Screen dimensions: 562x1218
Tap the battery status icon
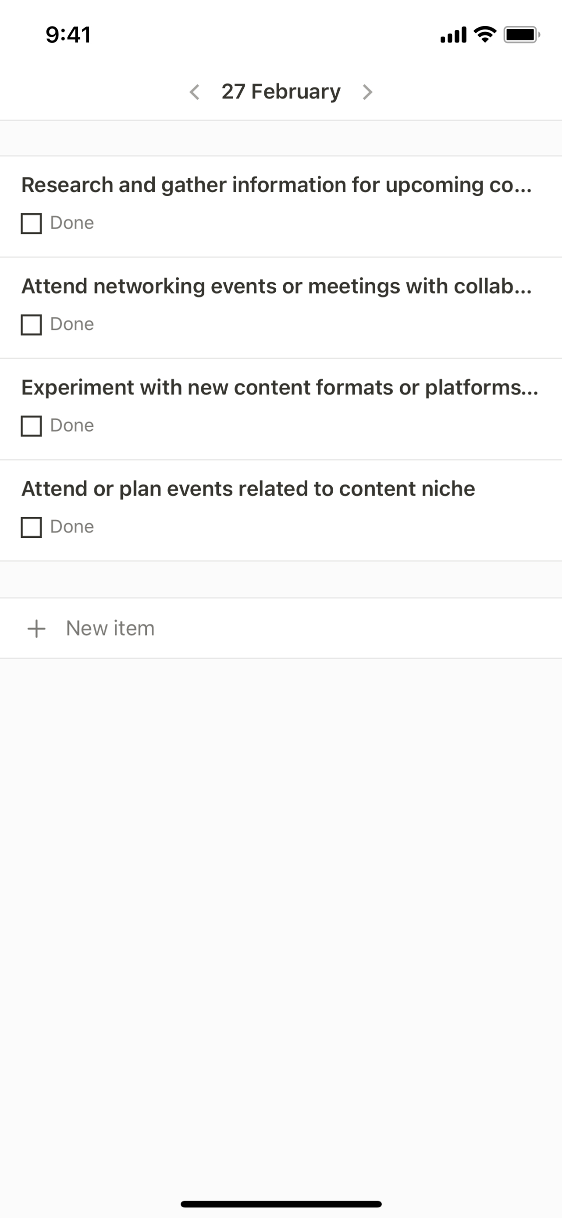pos(522,34)
